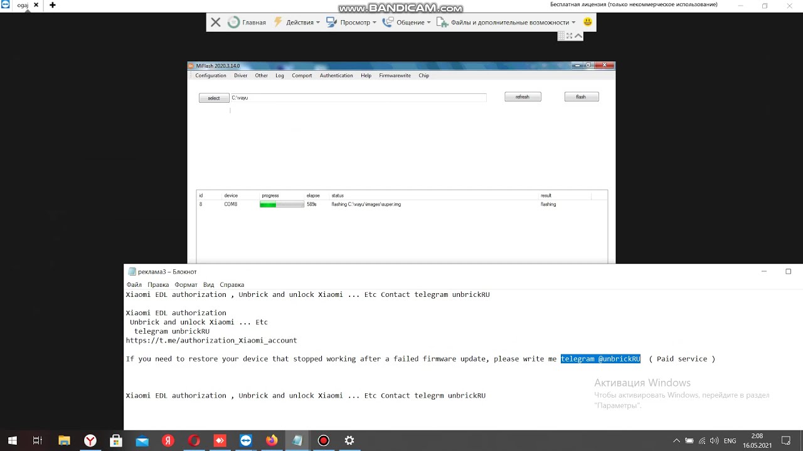Open TeamViewer Главная home icon

coord(233,23)
